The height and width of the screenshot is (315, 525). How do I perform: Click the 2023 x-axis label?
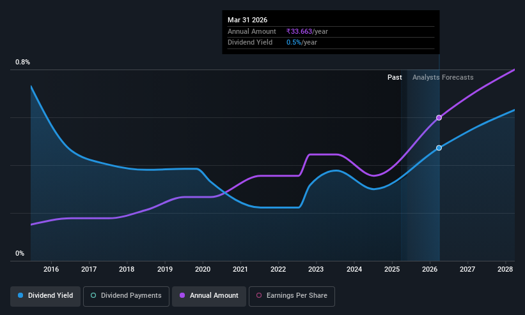[316, 269]
